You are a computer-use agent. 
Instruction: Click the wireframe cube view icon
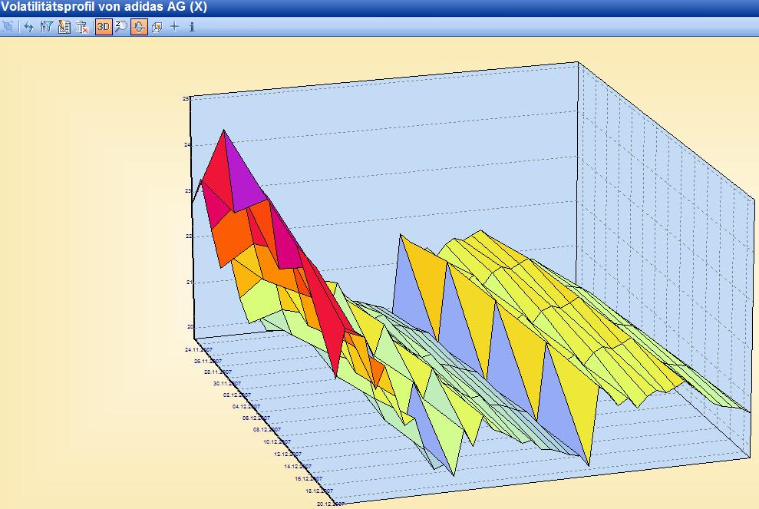pos(157,27)
